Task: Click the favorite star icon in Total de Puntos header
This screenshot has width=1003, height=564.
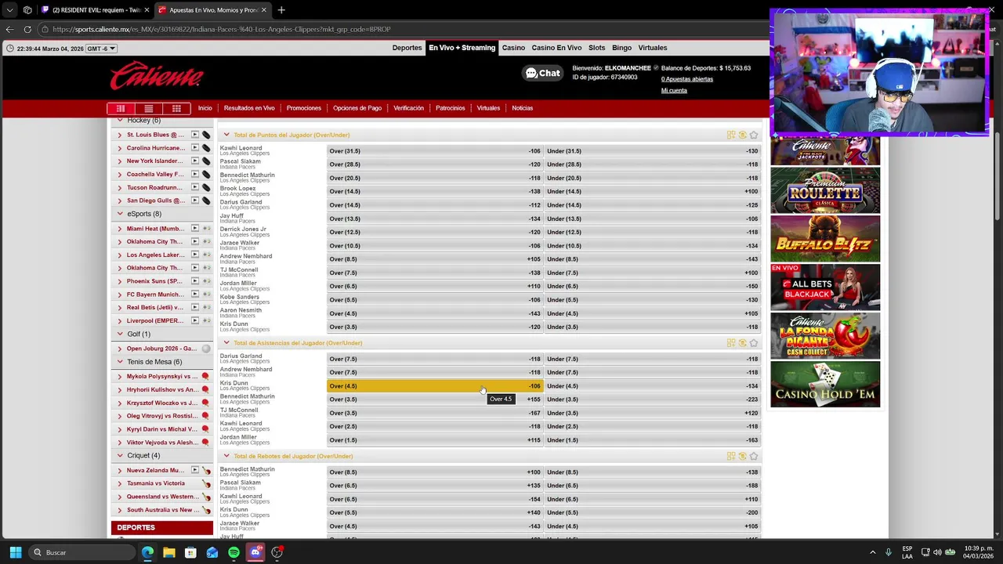Action: pos(754,135)
